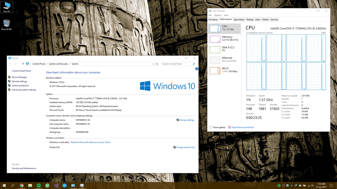This screenshot has width=337, height=189.
Task: Open Remote settings link
Action: [19, 82]
